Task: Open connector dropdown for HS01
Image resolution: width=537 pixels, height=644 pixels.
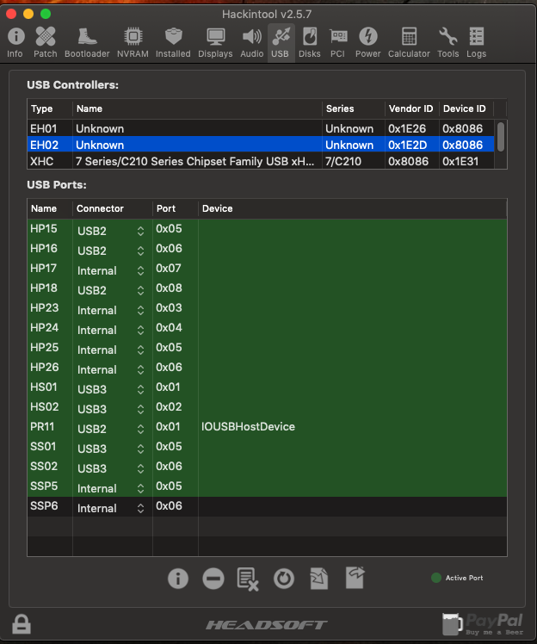Action: (x=111, y=389)
